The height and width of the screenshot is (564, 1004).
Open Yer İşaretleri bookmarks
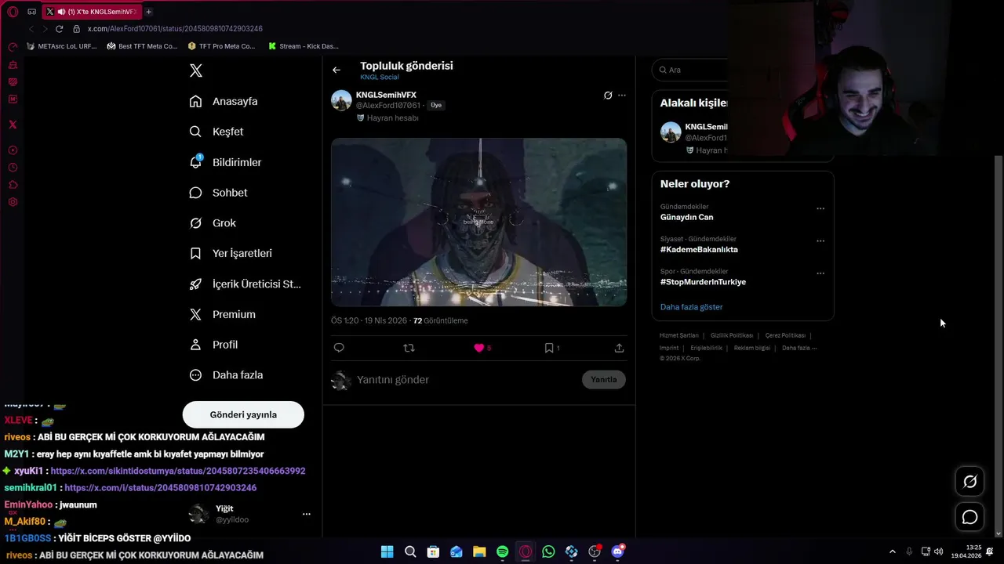[231, 254]
